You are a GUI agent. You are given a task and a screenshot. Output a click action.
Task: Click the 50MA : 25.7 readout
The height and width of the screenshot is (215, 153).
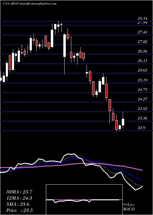[19, 192]
